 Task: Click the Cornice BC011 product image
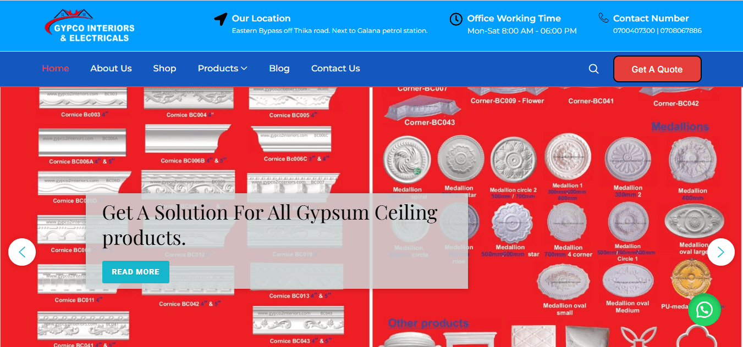pyautogui.click(x=82, y=280)
